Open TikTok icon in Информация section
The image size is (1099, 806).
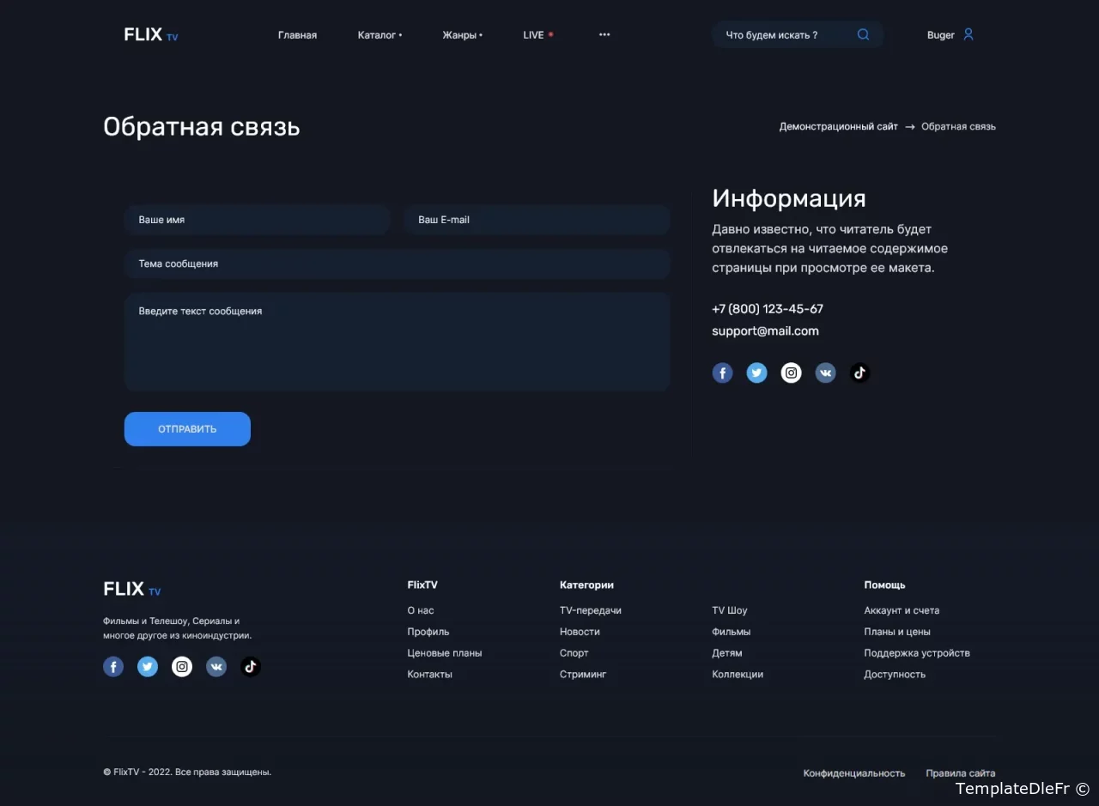[x=859, y=373]
